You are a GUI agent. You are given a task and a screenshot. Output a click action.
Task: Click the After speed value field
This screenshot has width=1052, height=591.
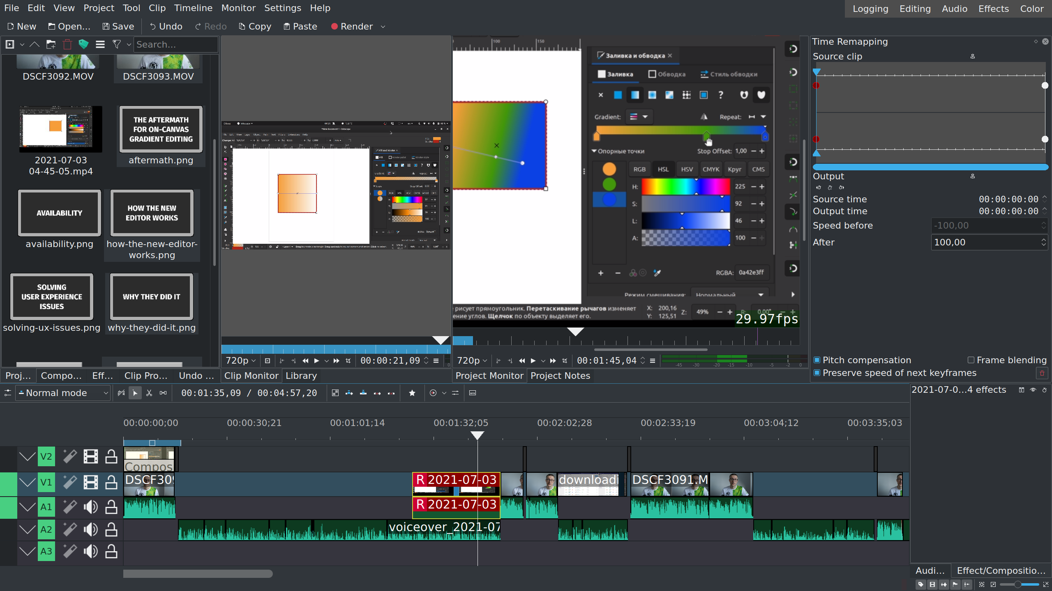click(x=989, y=242)
